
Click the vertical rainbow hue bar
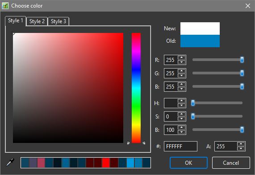pos(136,88)
